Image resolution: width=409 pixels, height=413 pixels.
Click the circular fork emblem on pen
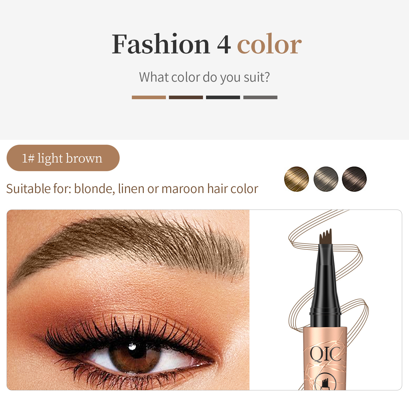click(325, 381)
